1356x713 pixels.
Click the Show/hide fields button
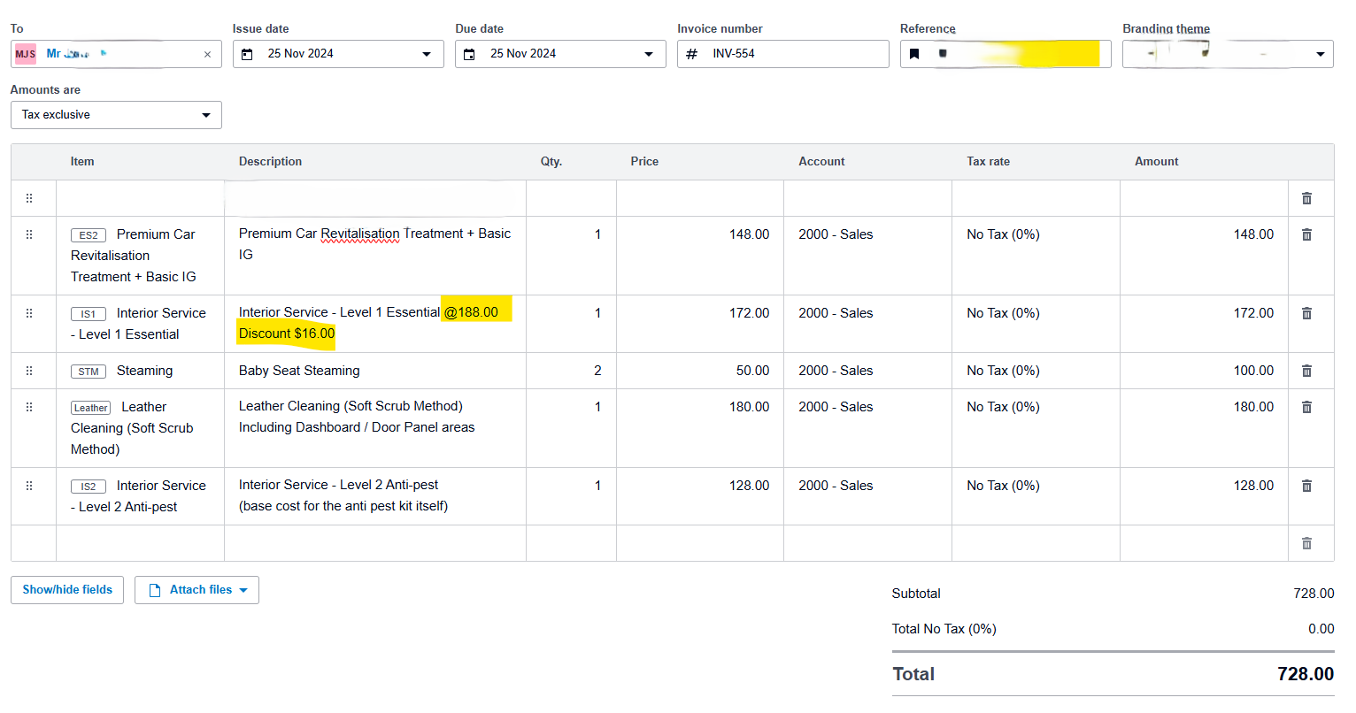[x=67, y=590]
